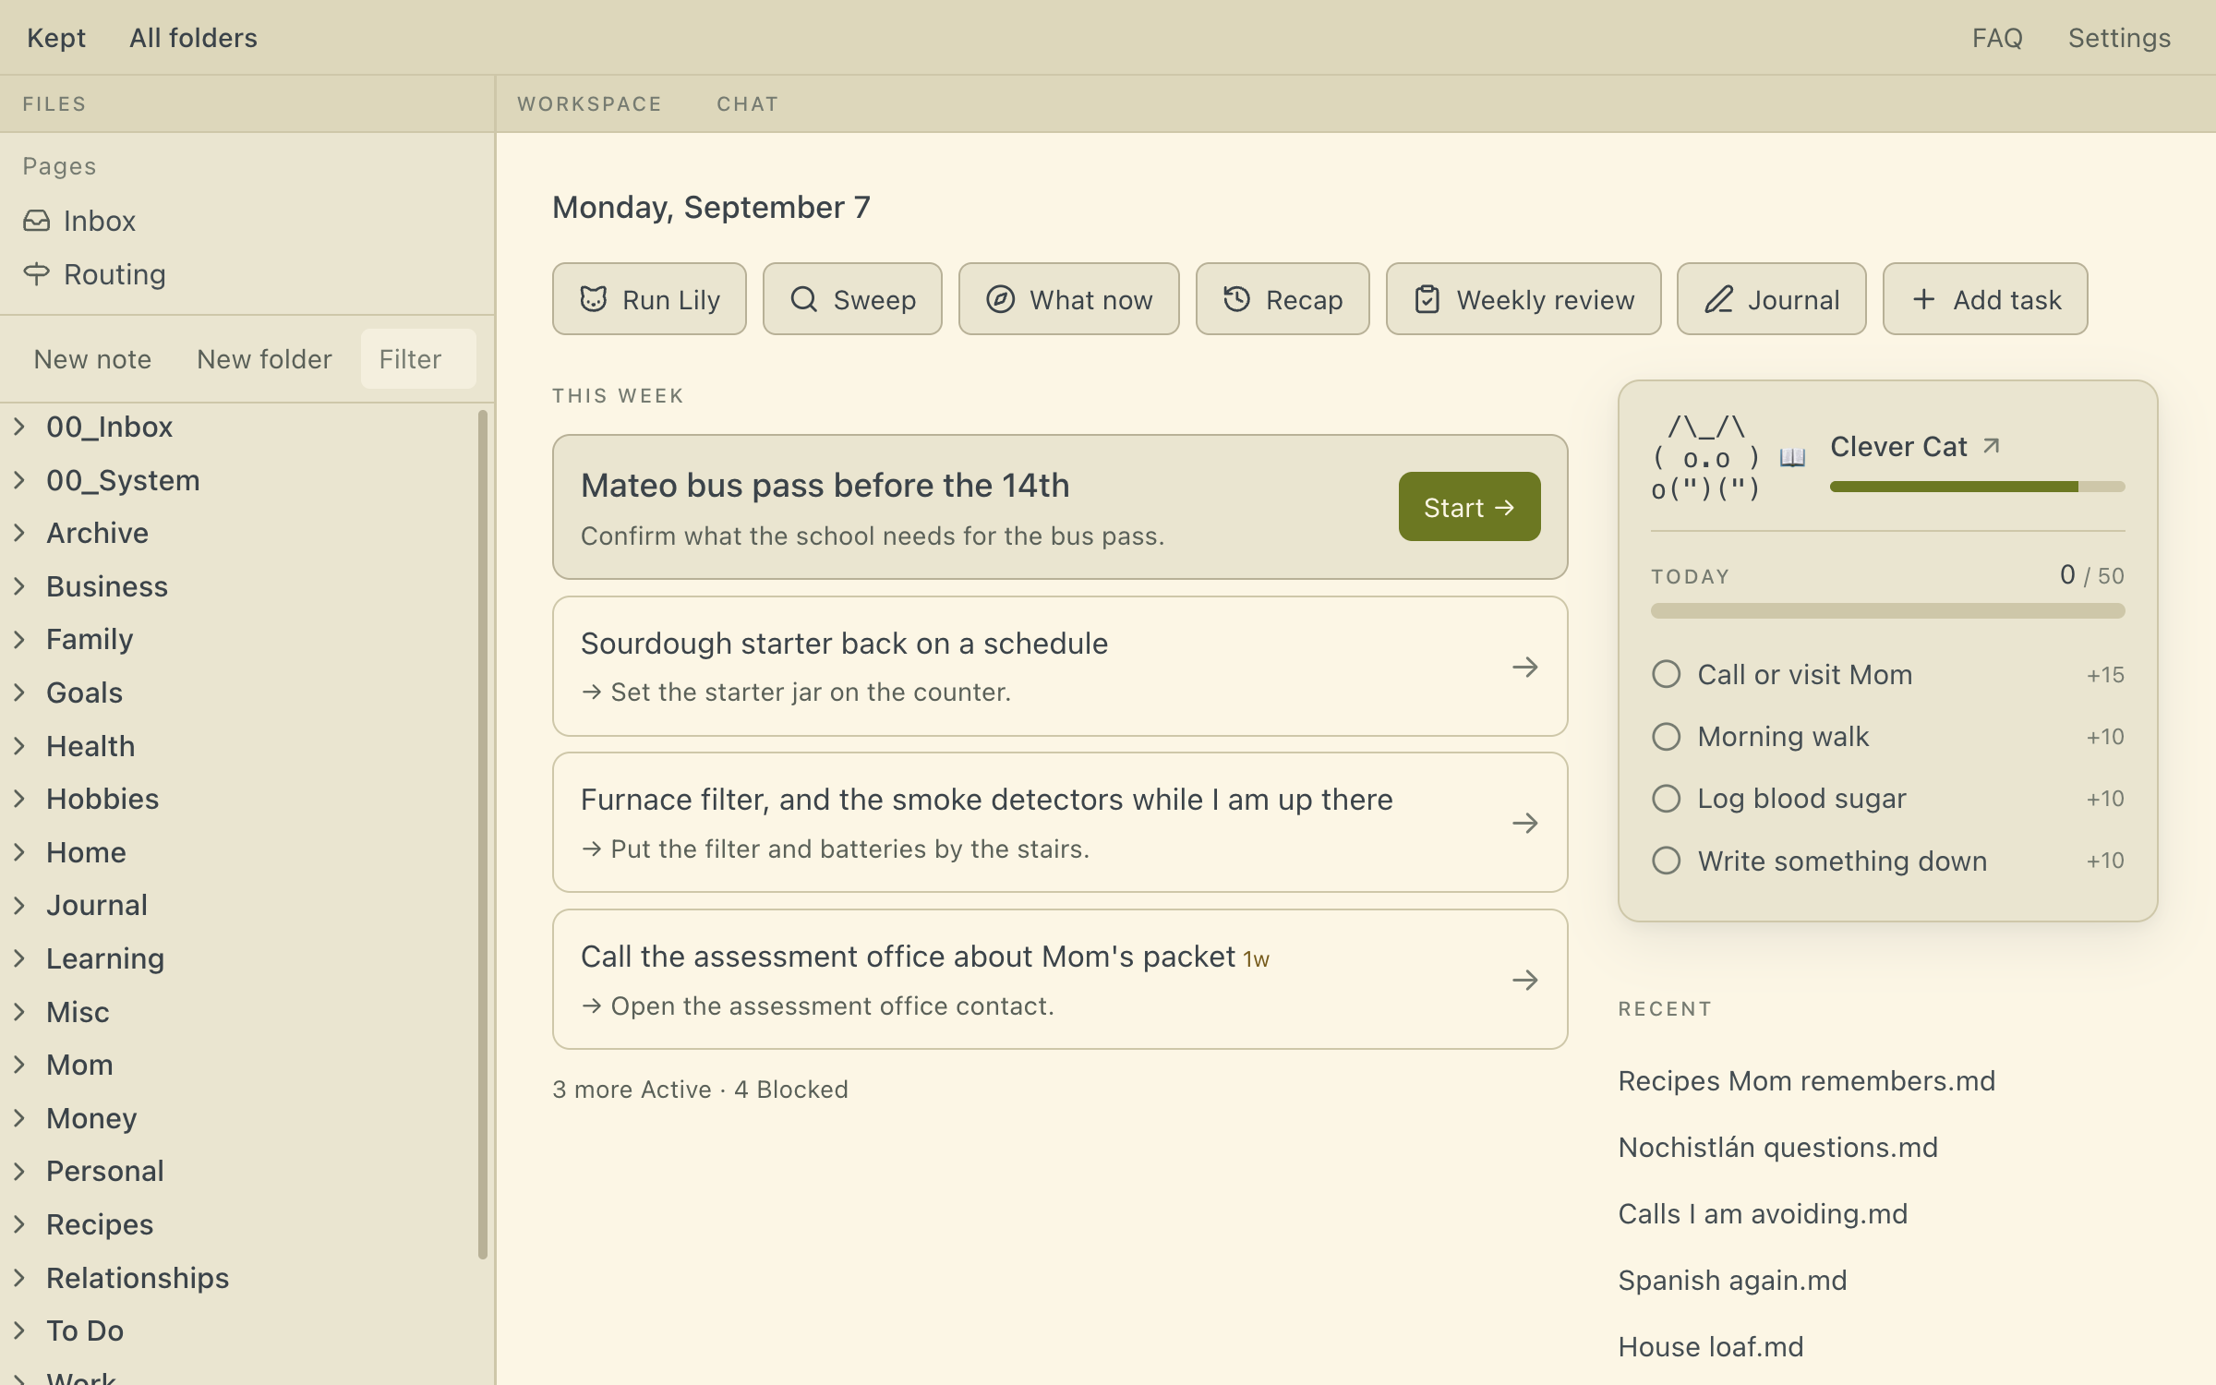2216x1385 pixels.
Task: Open Settings in top bar
Action: [x=2119, y=38]
